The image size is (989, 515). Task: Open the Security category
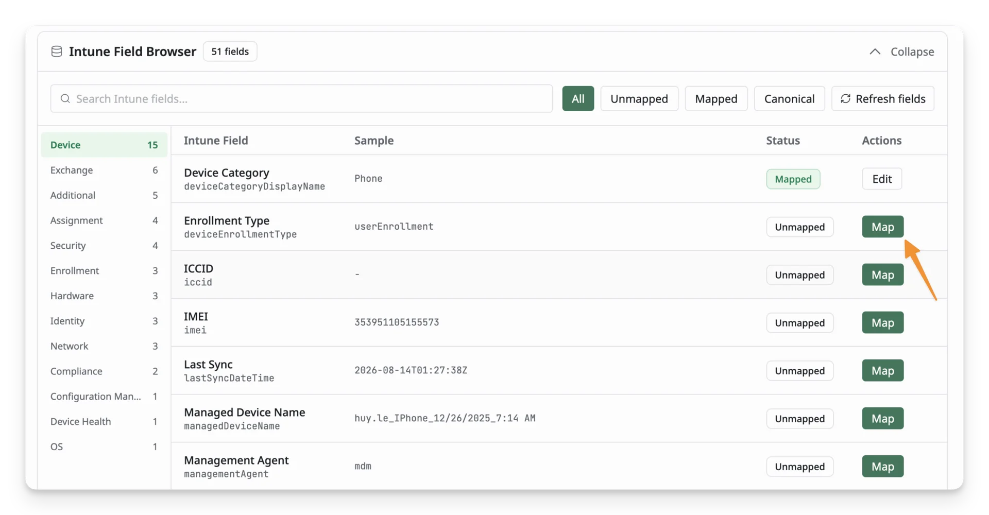coord(104,246)
